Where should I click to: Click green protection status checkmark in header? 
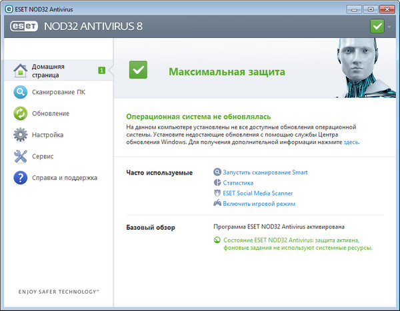coord(376,27)
